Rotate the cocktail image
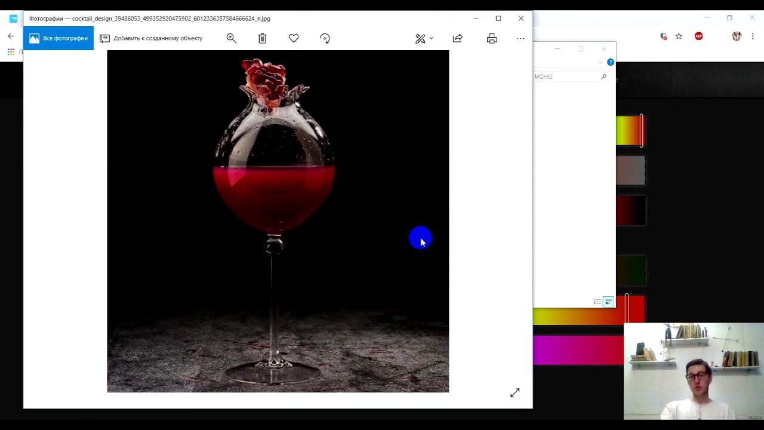This screenshot has height=430, width=764. [325, 38]
